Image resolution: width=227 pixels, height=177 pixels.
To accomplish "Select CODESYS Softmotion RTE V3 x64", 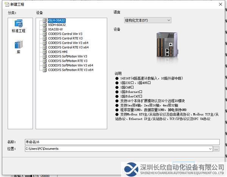I will click(70, 70).
